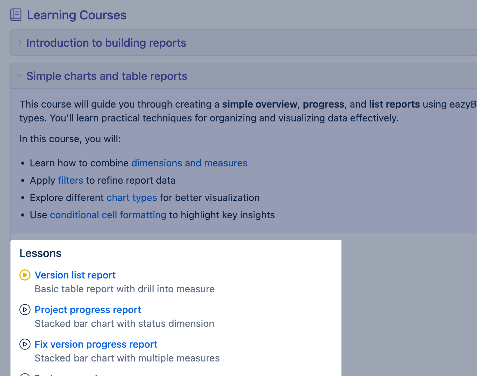477x376 pixels.
Task: Open the Fix version progress report lesson
Action: coord(96,344)
